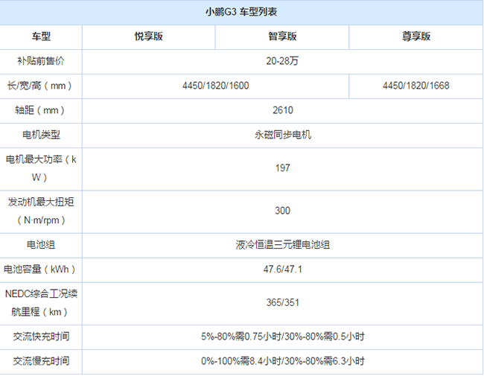
Task: Select the NEDC综合工况续航里程 row label
Action: click(41, 303)
